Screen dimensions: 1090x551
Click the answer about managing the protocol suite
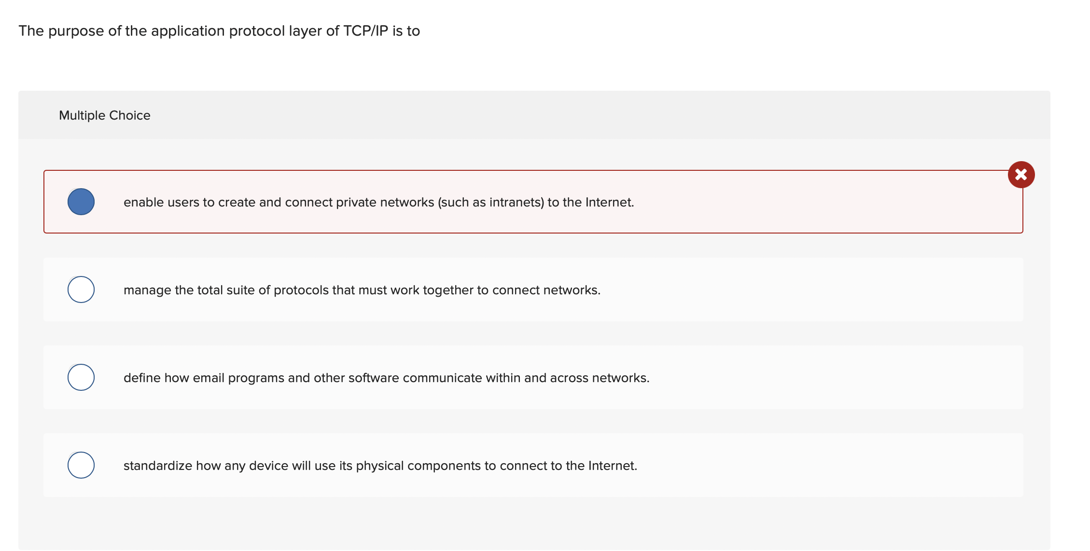pos(362,290)
